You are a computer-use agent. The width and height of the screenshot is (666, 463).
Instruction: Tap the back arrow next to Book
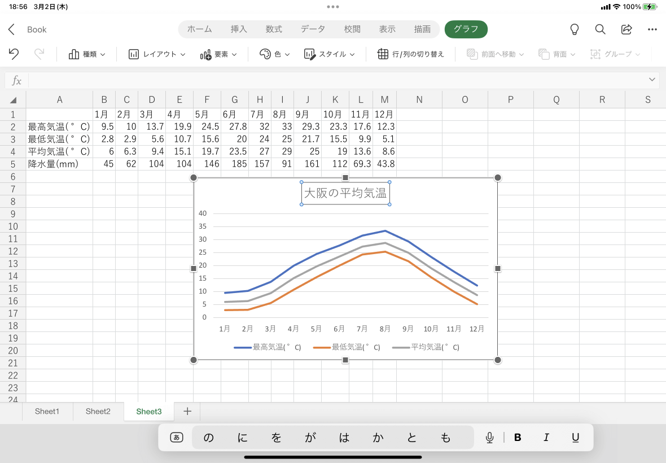click(11, 29)
